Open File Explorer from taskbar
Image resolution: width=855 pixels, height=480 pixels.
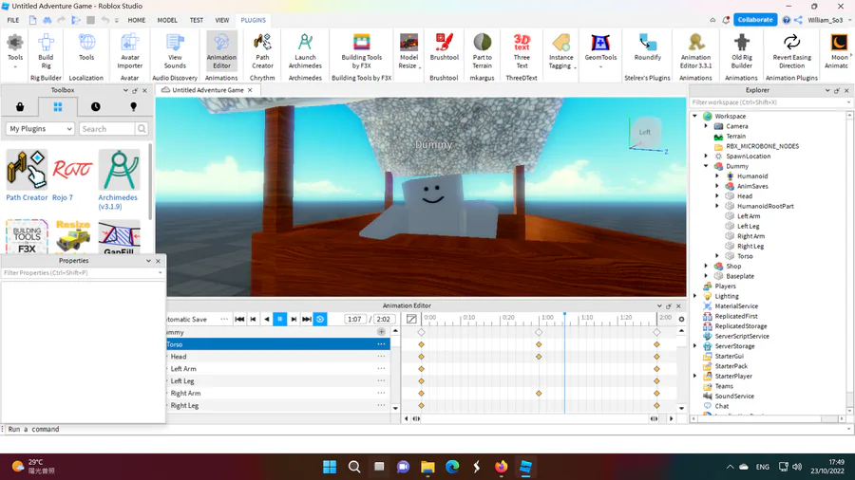pos(427,467)
